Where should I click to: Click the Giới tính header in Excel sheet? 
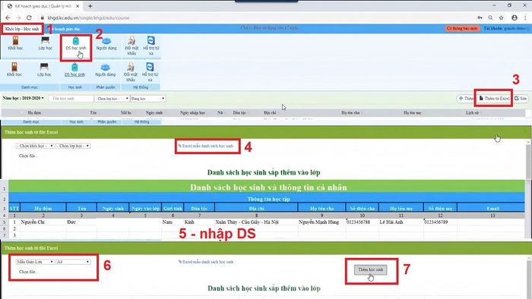coord(173,208)
